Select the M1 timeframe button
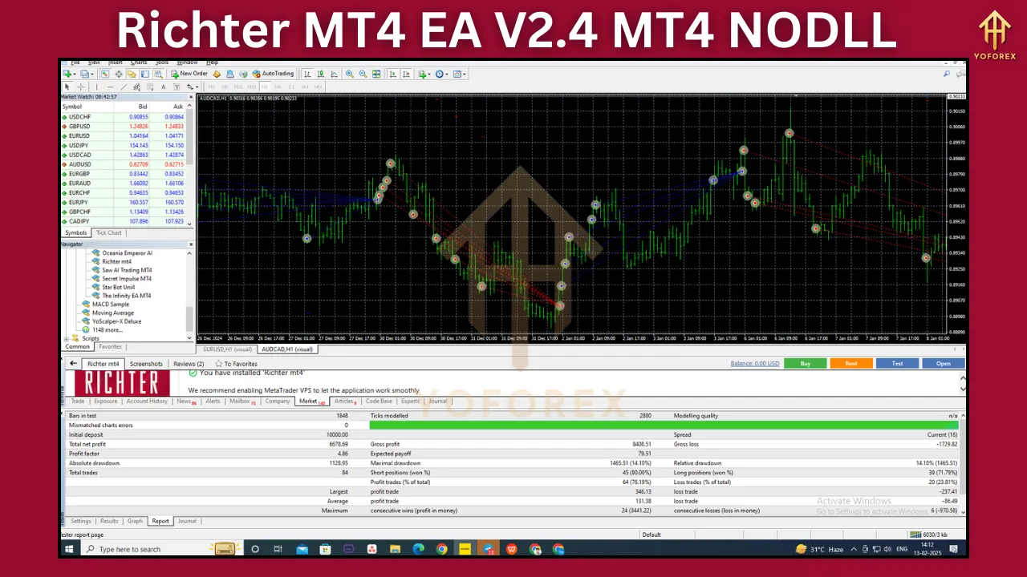The height and width of the screenshot is (577, 1027). point(212,87)
